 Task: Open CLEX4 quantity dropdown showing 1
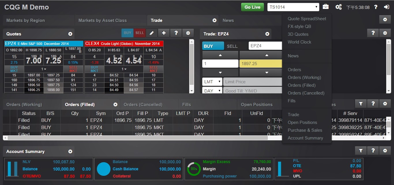pyautogui.click(x=124, y=69)
